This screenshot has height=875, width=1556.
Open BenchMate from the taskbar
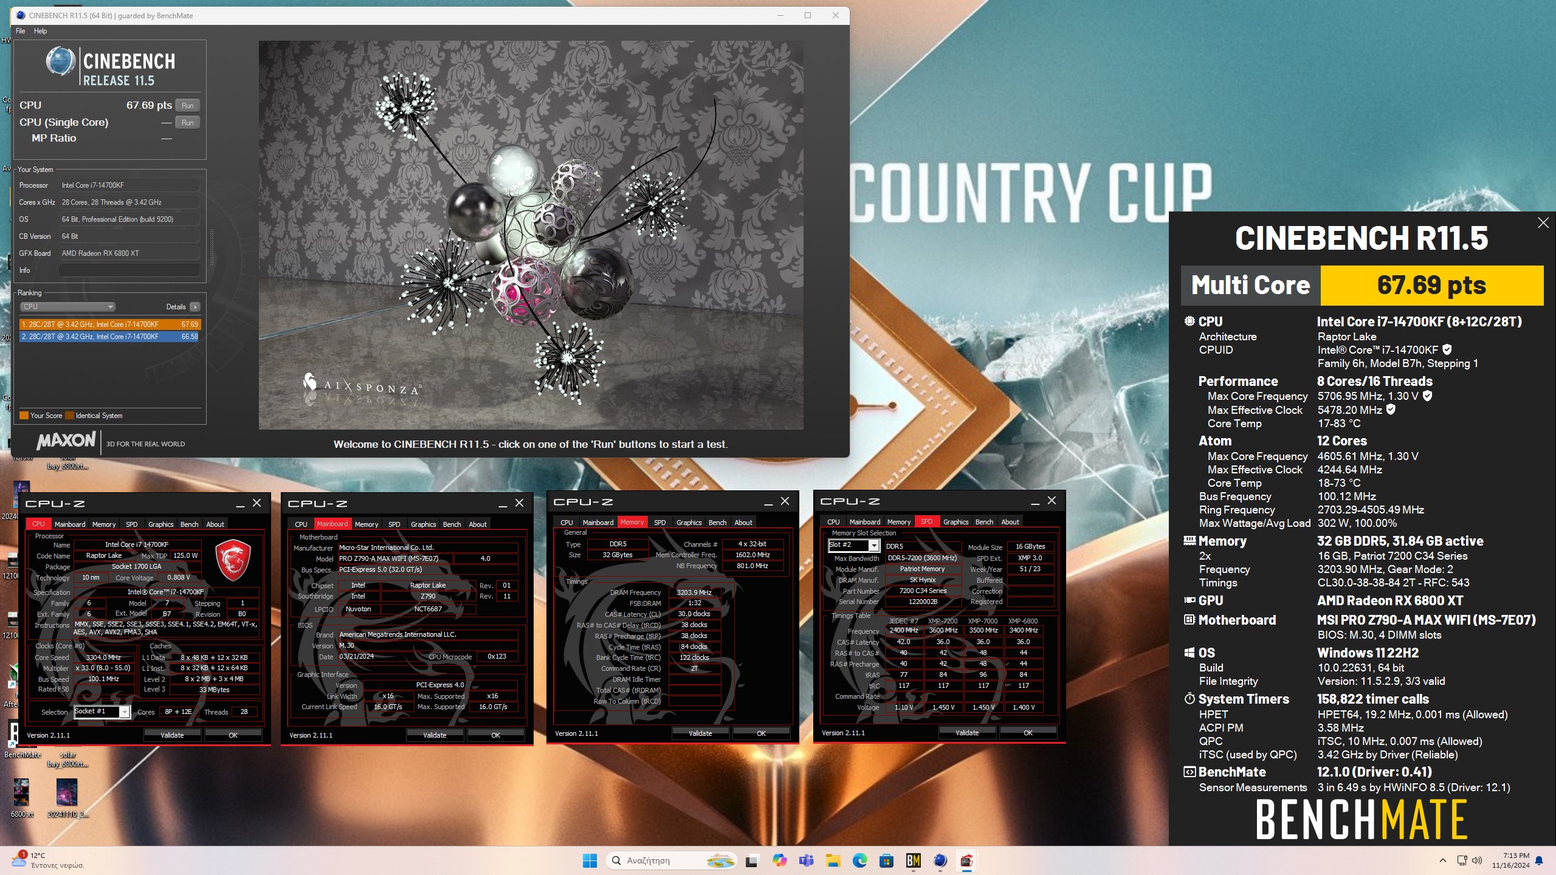point(913,860)
